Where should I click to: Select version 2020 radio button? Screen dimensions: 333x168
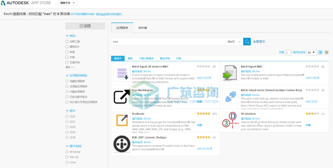[67, 127]
